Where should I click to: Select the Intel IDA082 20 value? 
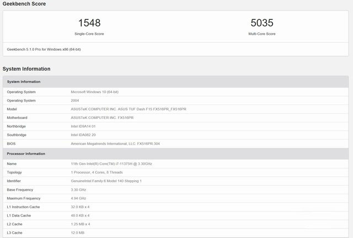point(83,135)
